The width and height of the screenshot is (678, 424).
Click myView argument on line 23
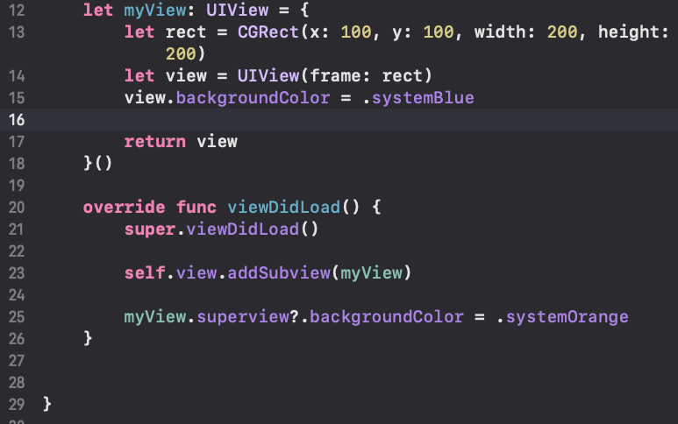(x=371, y=272)
